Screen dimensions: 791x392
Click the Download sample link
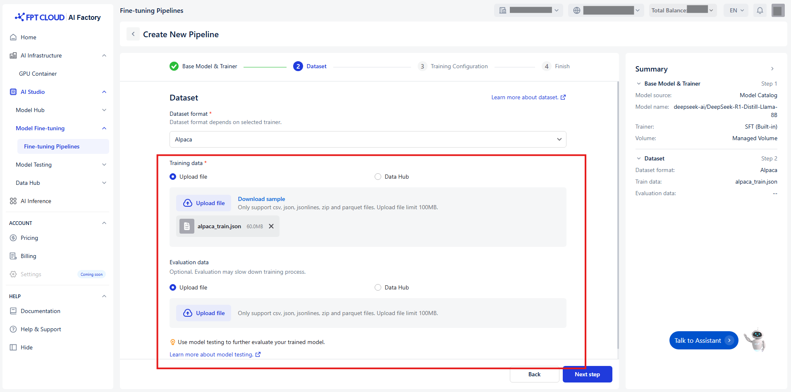[261, 199]
